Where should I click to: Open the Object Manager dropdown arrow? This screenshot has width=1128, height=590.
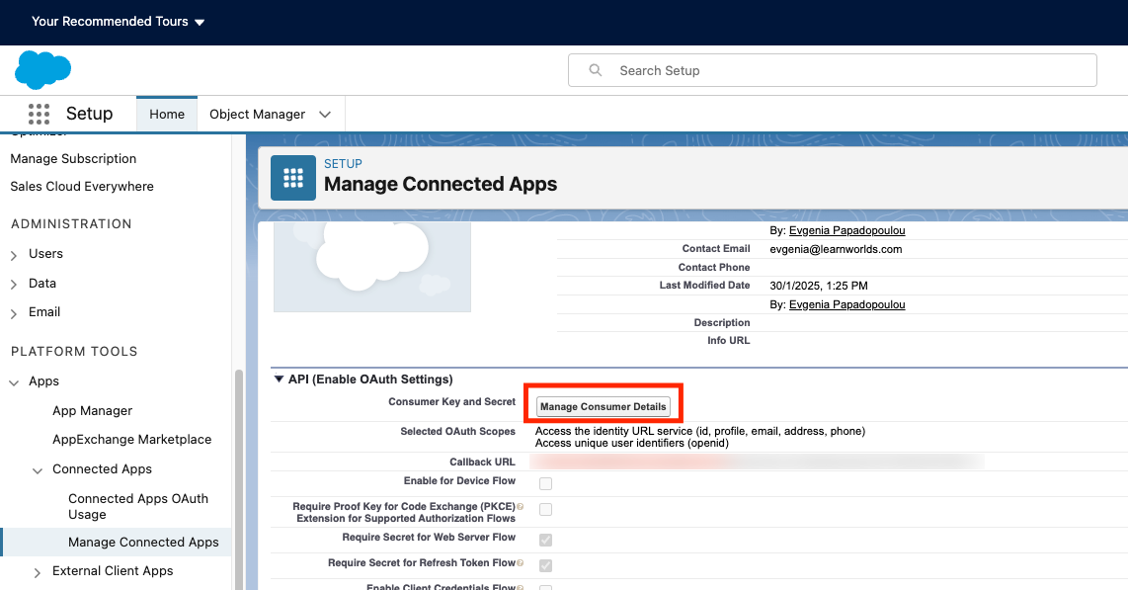[325, 115]
